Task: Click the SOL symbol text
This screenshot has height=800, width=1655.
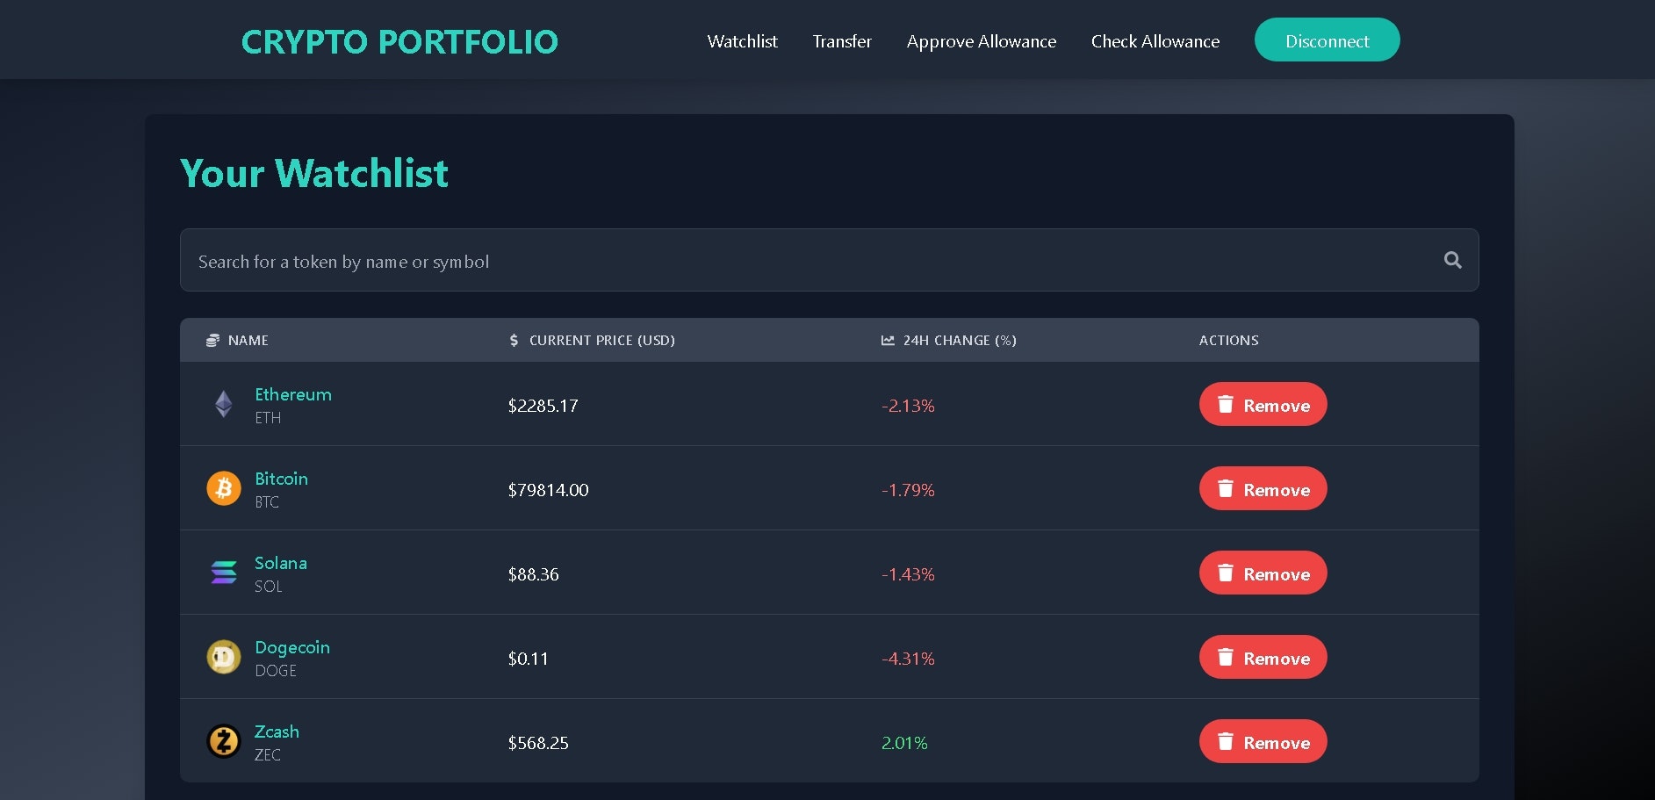Action: click(269, 587)
